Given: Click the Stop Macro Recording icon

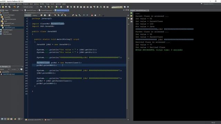Looking at the screenshot, I should click(95, 15).
